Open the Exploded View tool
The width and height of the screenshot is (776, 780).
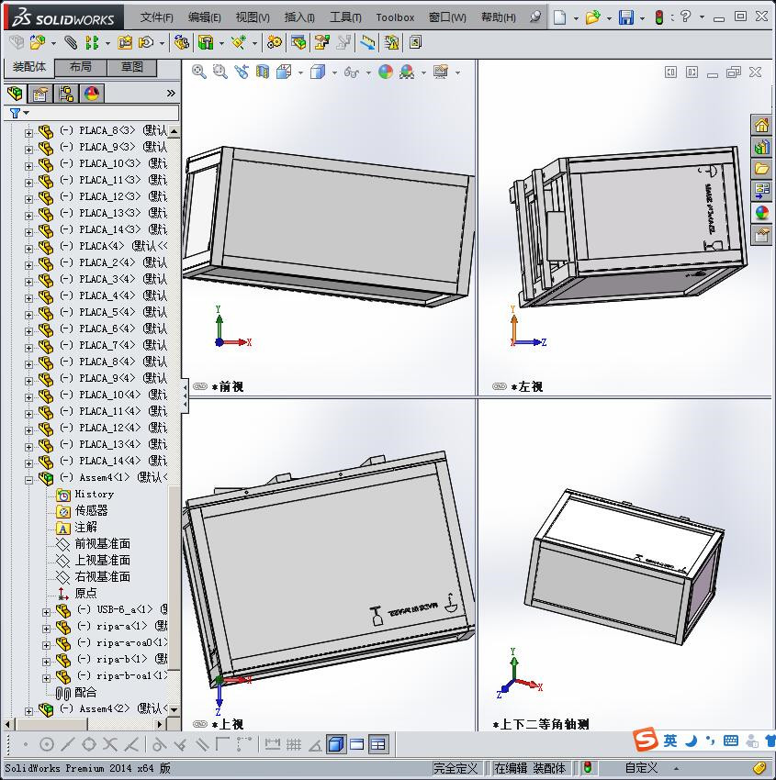click(321, 43)
